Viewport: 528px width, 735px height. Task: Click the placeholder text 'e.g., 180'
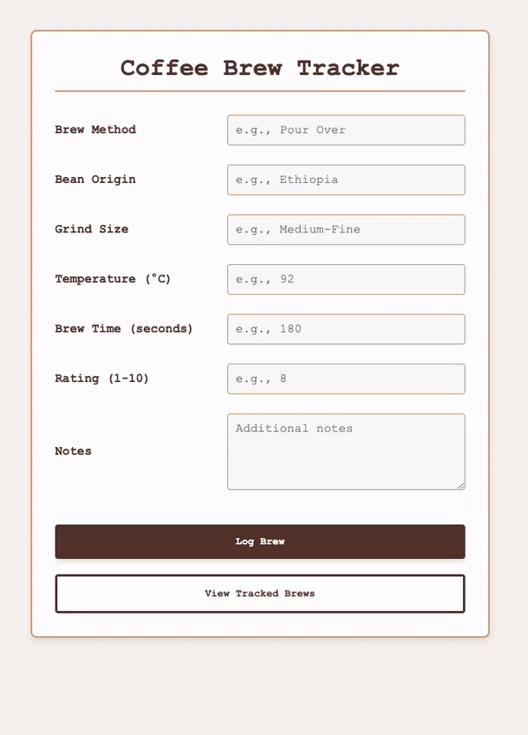click(x=268, y=329)
